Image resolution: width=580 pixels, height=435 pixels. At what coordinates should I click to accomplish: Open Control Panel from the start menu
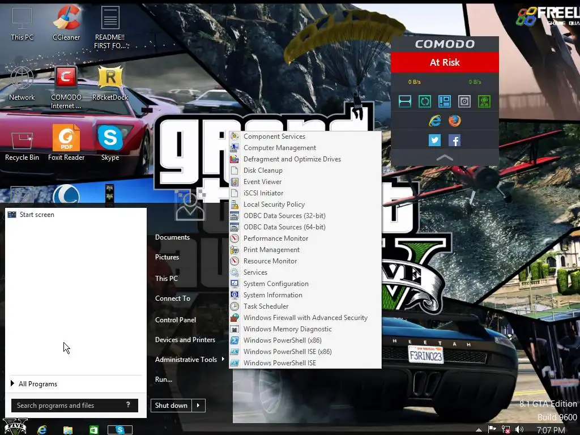point(176,319)
